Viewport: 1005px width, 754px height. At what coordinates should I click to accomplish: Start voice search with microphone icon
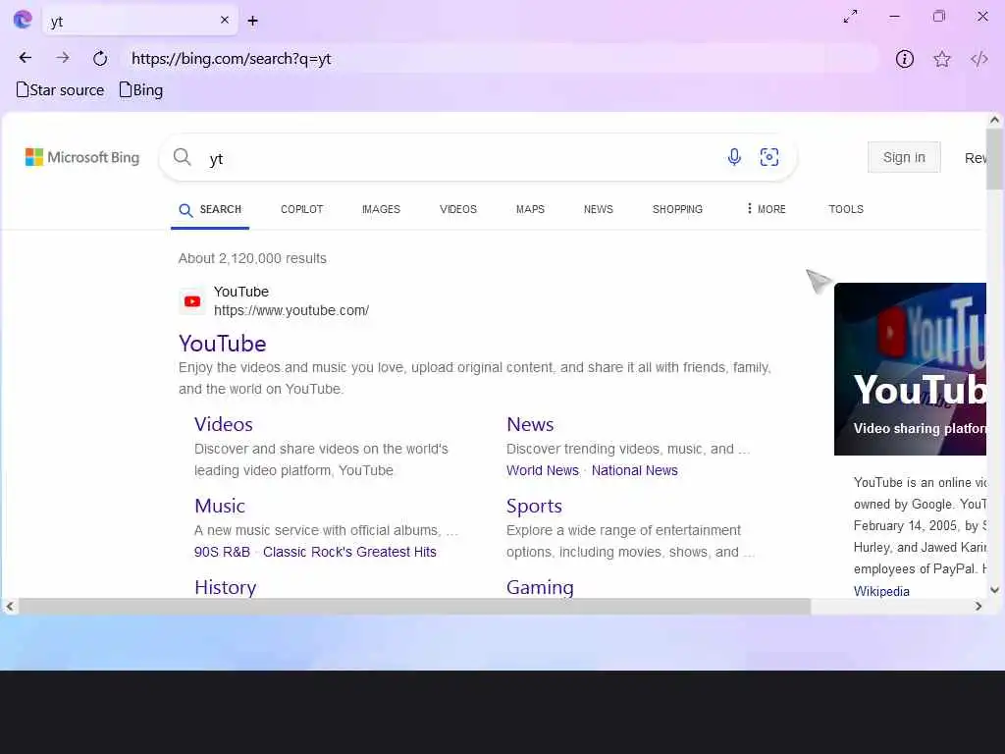(734, 157)
